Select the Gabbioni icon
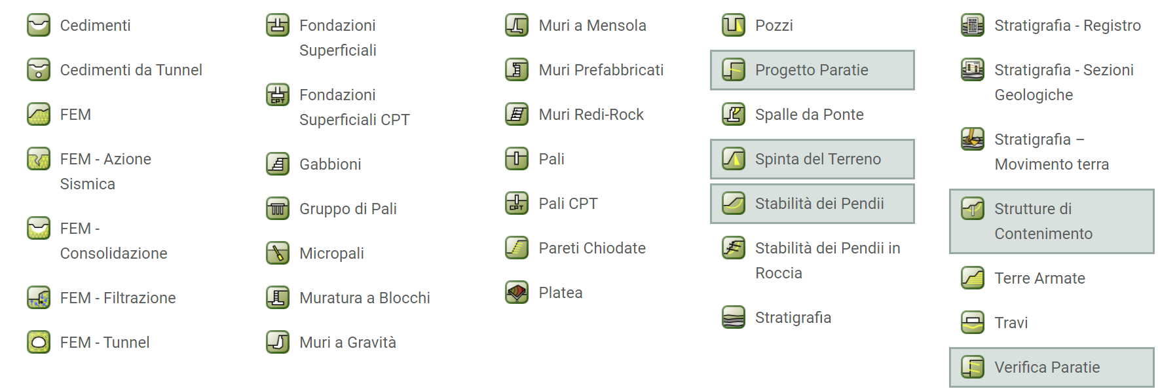This screenshot has height=391, width=1158. [x=278, y=164]
